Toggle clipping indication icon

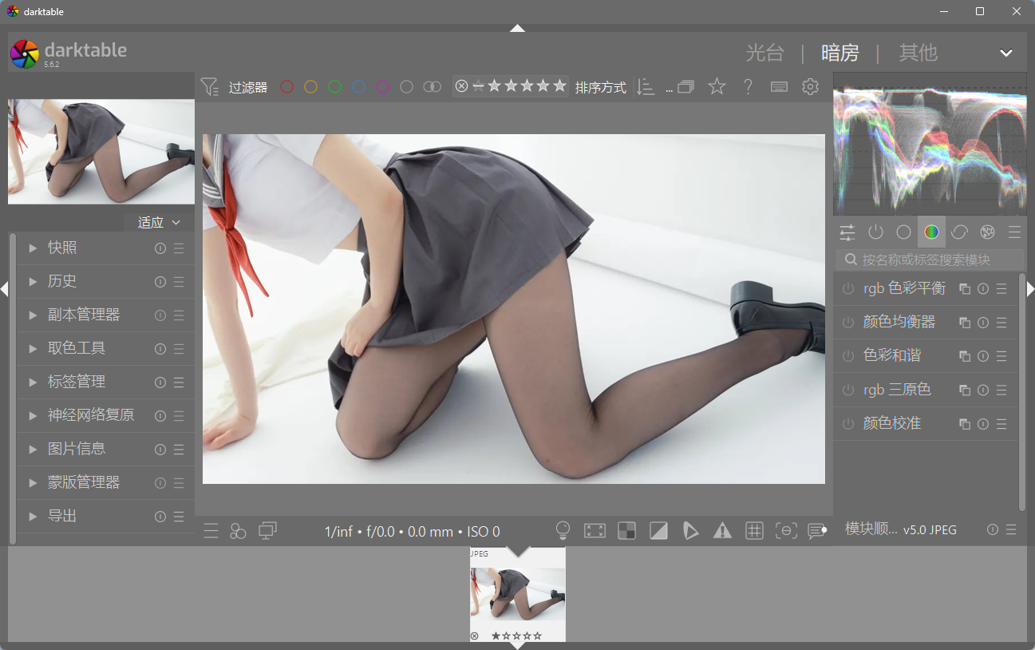(x=658, y=531)
